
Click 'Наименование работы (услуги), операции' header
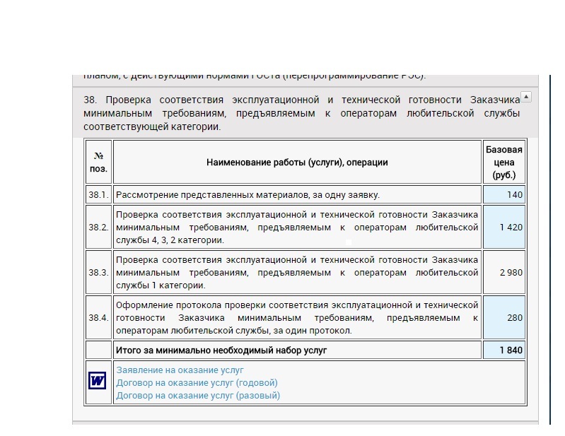297,163
